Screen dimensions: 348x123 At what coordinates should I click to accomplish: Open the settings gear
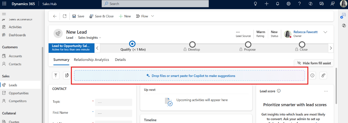[288, 4]
